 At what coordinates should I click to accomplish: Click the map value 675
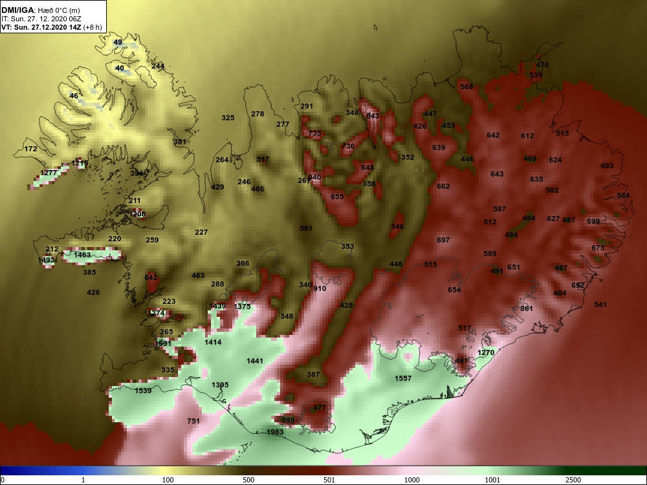(598, 248)
